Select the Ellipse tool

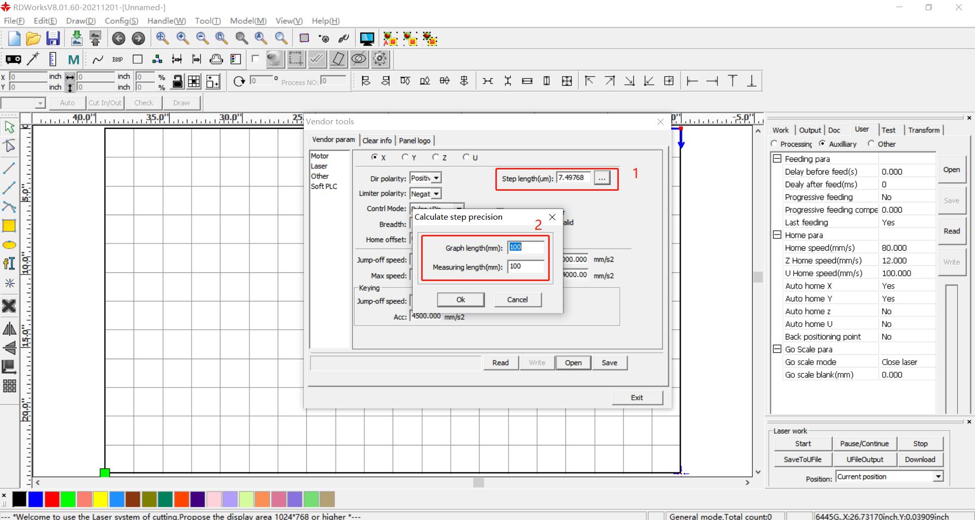[x=9, y=245]
